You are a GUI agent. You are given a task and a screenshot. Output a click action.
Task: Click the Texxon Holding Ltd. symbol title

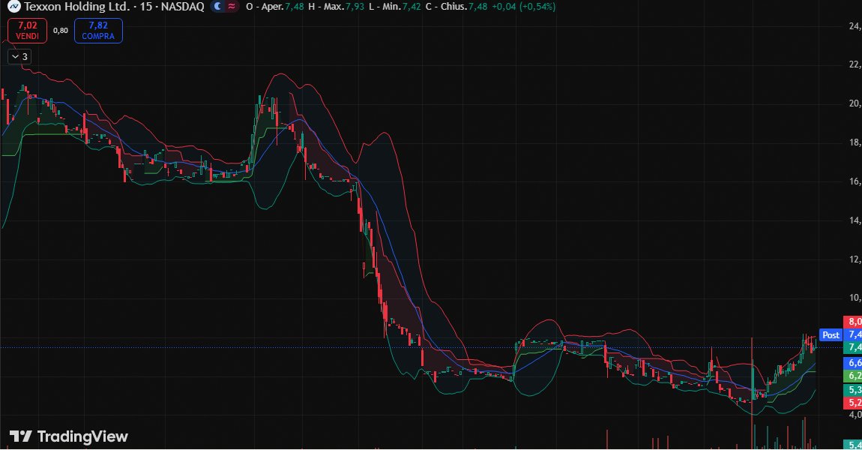[77, 7]
